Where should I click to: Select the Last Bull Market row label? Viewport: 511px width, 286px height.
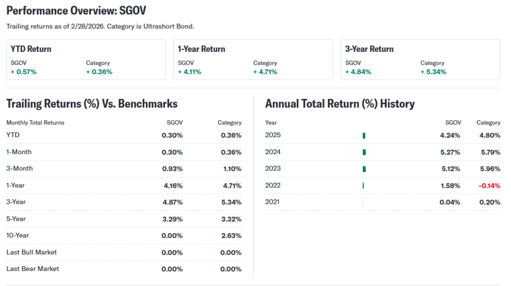pos(31,252)
